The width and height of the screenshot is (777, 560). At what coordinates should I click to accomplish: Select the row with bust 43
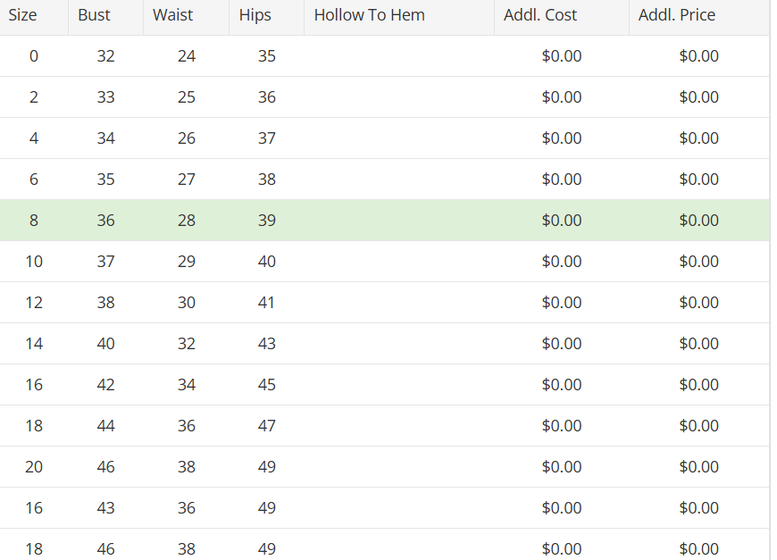coord(385,508)
